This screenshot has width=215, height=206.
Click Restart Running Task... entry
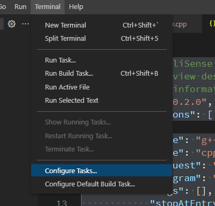[102, 136]
